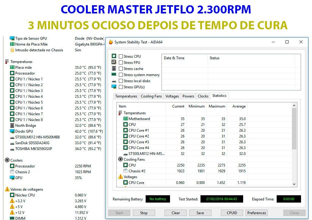Click the Stress local disks drive icon
Image resolution: width=312 pixels, height=220 pixels.
(x=114, y=81)
